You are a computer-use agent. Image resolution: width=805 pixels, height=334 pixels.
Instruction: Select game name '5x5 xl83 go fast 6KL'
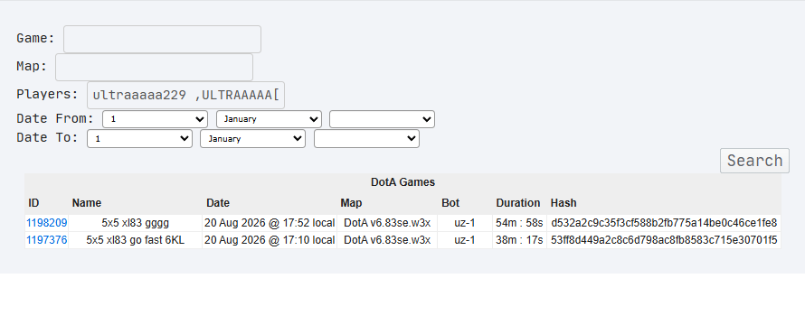click(135, 240)
